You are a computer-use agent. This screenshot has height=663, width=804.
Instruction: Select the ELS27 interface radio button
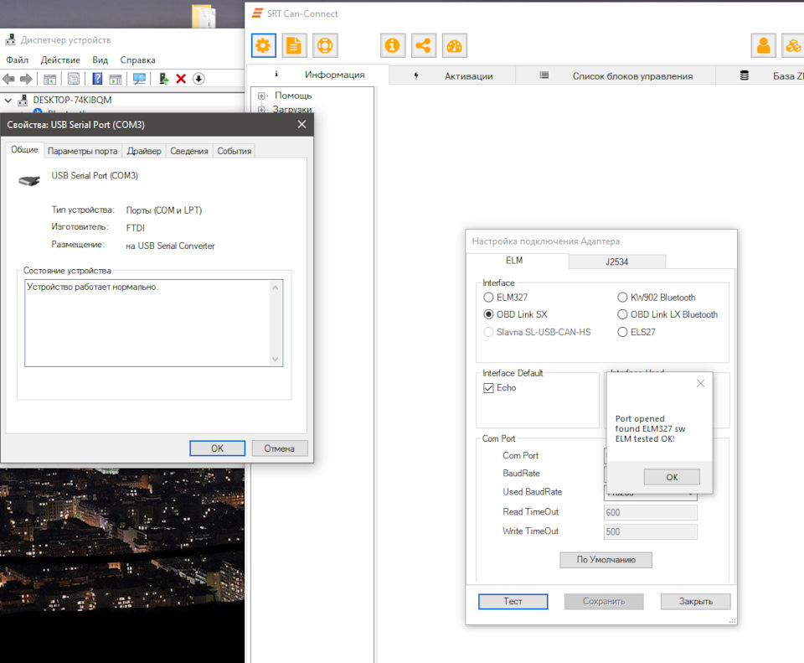coord(622,332)
